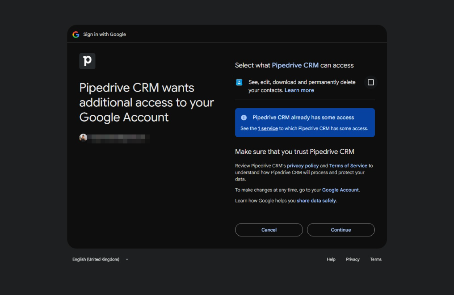The image size is (454, 295).
Task: Click the Pipedrive P logo
Action: [87, 61]
